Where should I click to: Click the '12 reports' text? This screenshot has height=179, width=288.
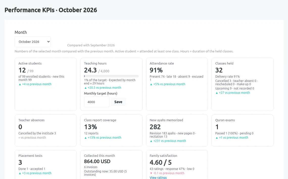[x=91, y=133]
